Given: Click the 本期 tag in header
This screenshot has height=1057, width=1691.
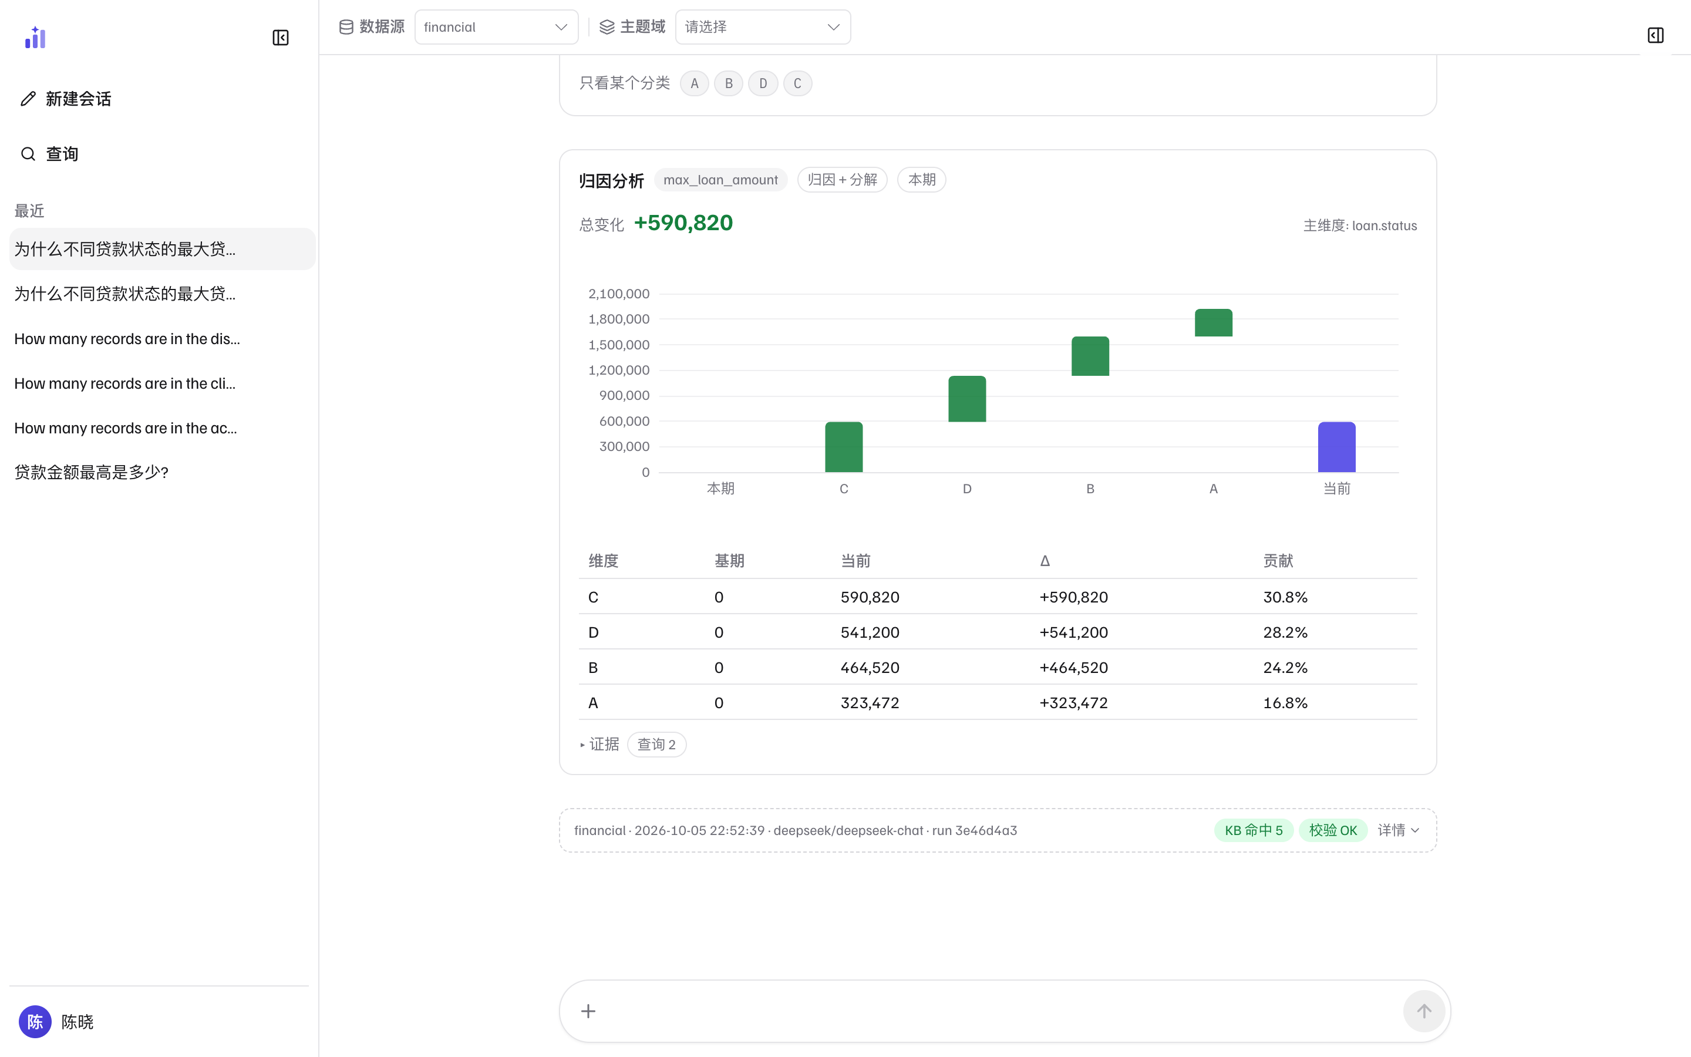Looking at the screenshot, I should (921, 180).
